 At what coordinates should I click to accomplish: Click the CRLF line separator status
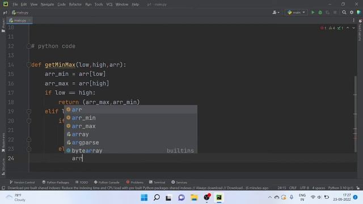293,188
